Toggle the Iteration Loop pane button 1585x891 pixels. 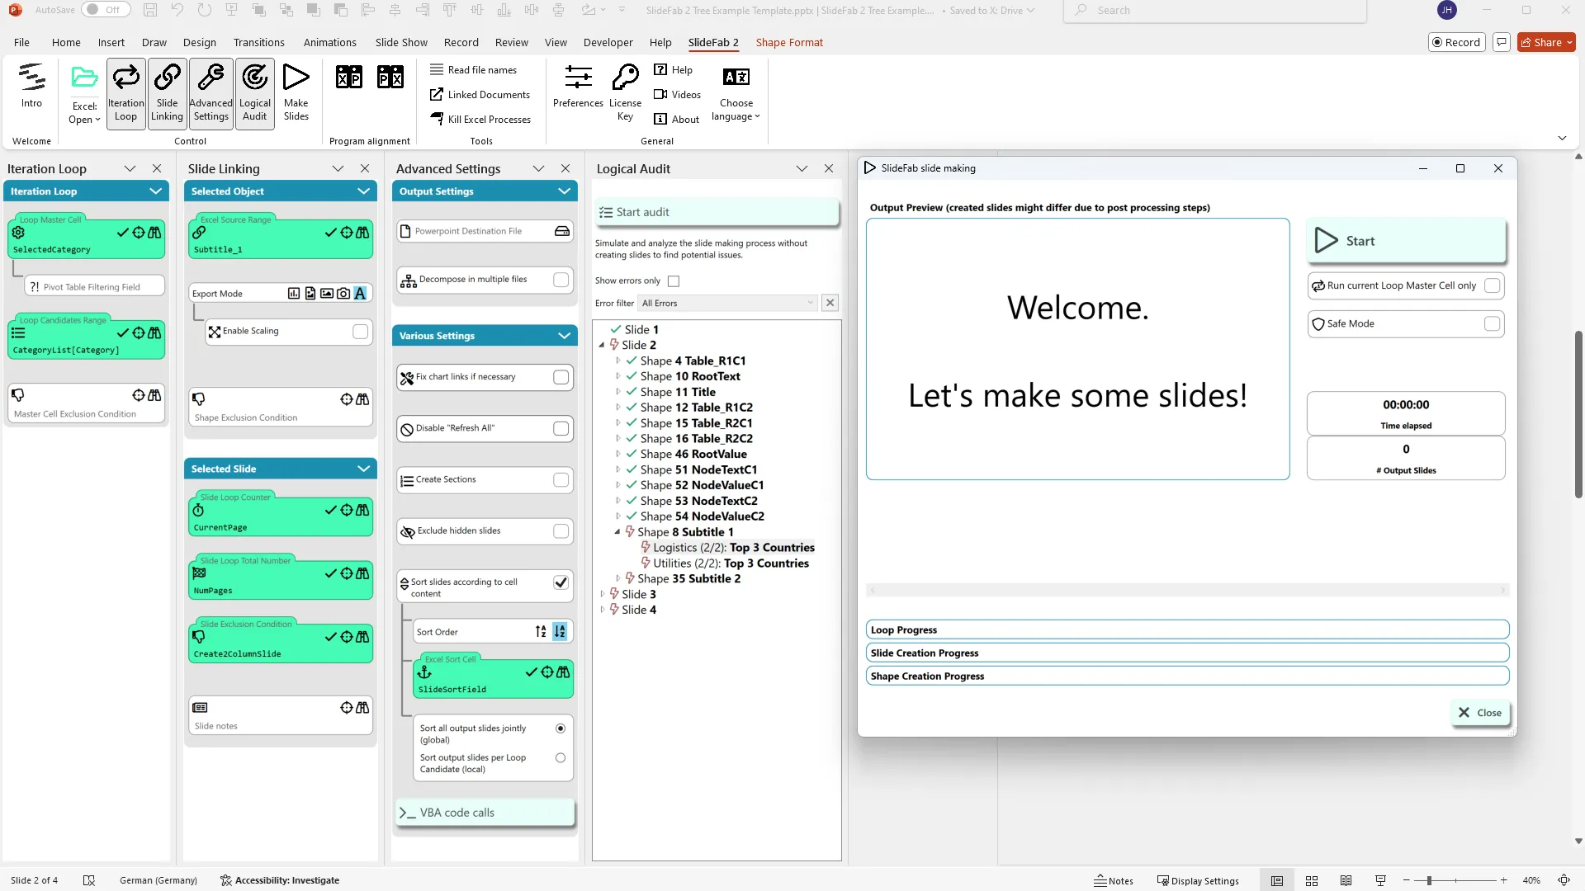point(125,93)
